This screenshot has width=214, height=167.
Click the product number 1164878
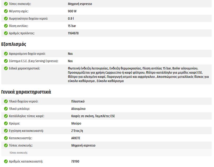[x=73, y=33]
